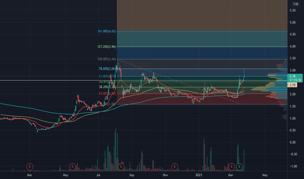Select the green 127.20% Fibonacci level line
The width and height of the screenshot is (304, 179).
[202, 47]
